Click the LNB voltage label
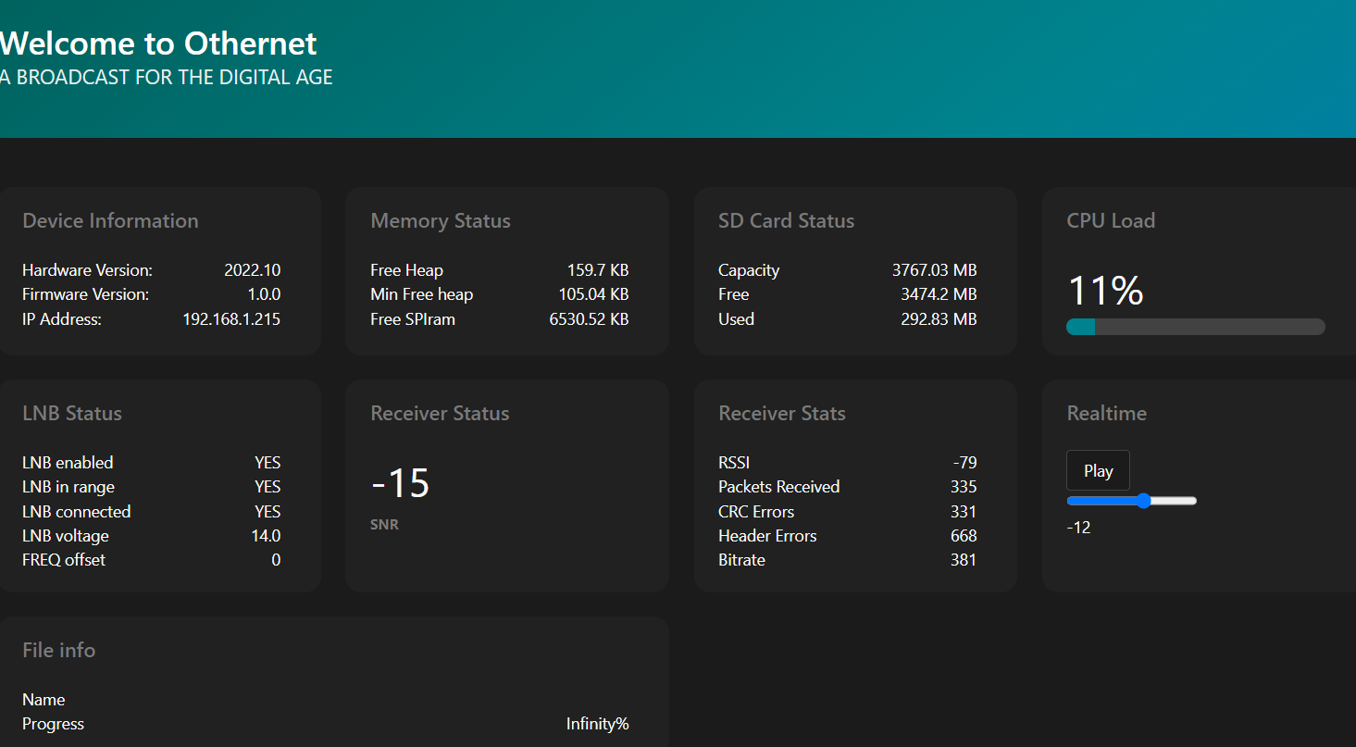 pos(66,536)
